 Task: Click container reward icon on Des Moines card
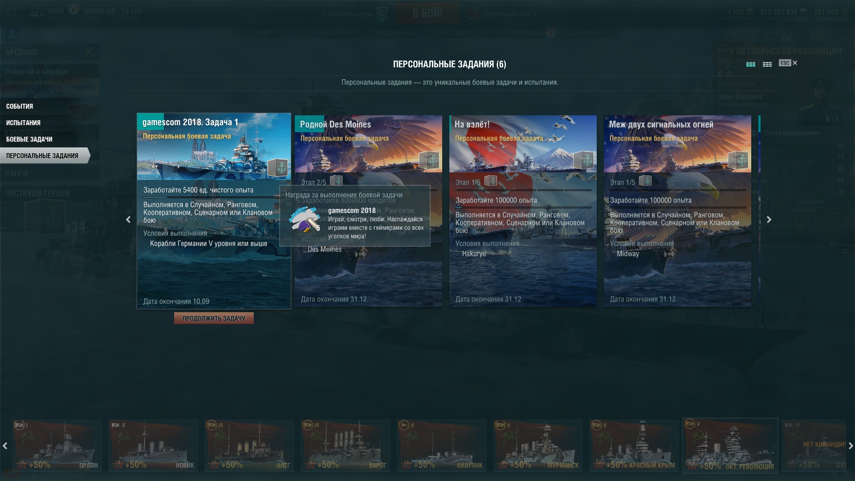[429, 160]
